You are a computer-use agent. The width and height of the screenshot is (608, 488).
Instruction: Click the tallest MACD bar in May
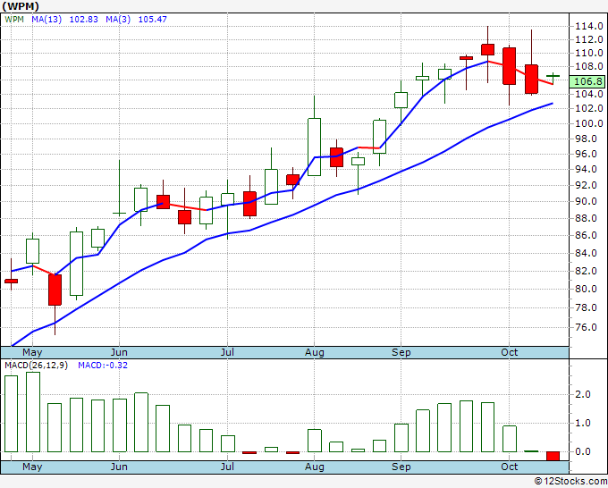(x=33, y=412)
